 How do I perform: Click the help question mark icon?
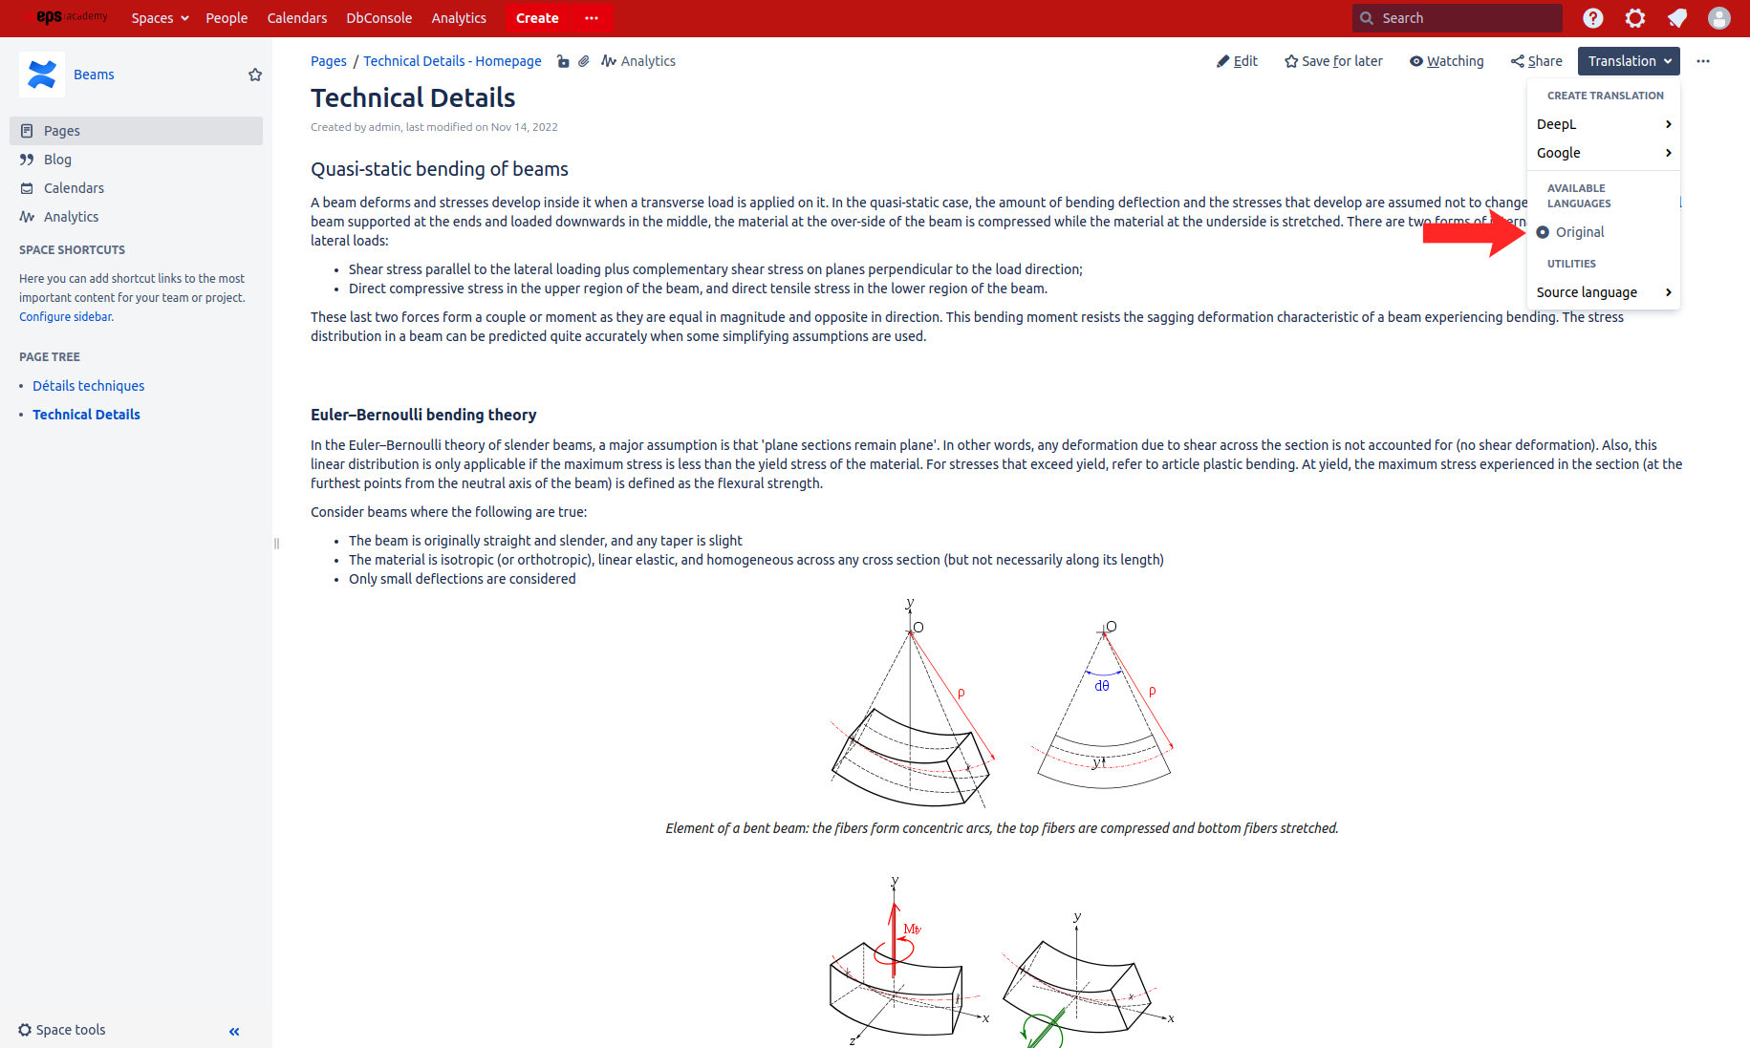(x=1592, y=18)
